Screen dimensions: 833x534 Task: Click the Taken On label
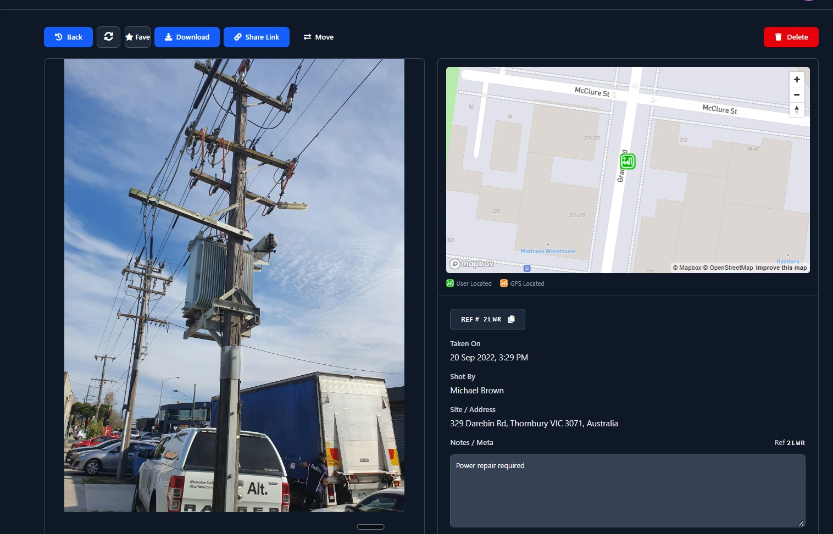465,344
